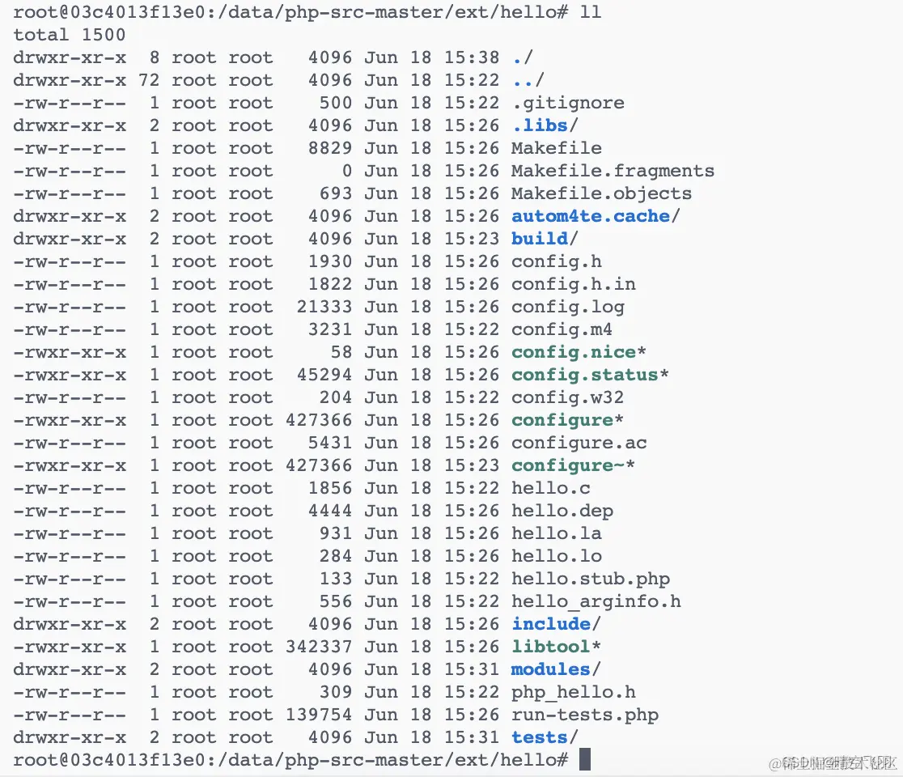Click the size value 21333

[324, 307]
